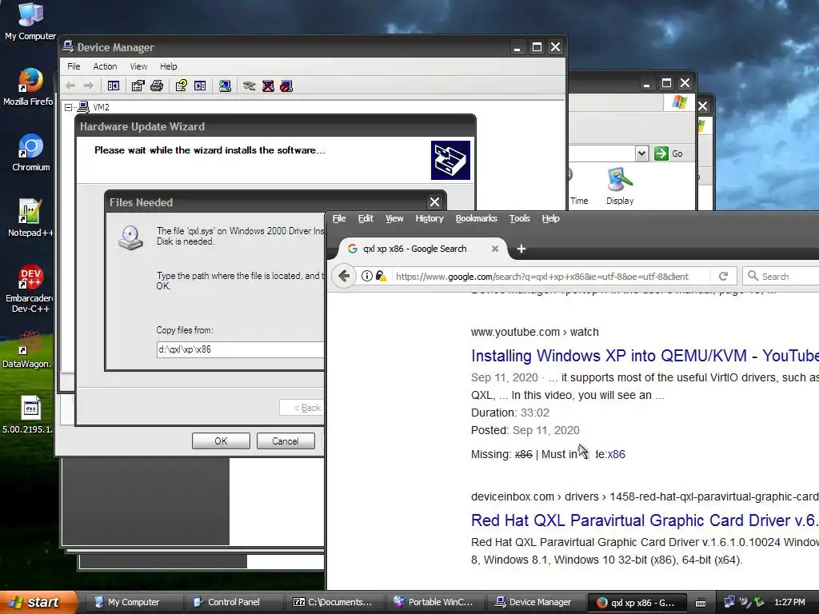Image resolution: width=819 pixels, height=614 pixels.
Task: Launch Mozilla Firefox from the desktop
Action: pyautogui.click(x=30, y=86)
